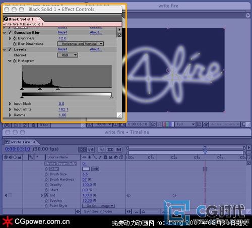This screenshot has width=252, height=228.
Task: Click the 3D Layer switch column icon
Action: tap(121, 157)
